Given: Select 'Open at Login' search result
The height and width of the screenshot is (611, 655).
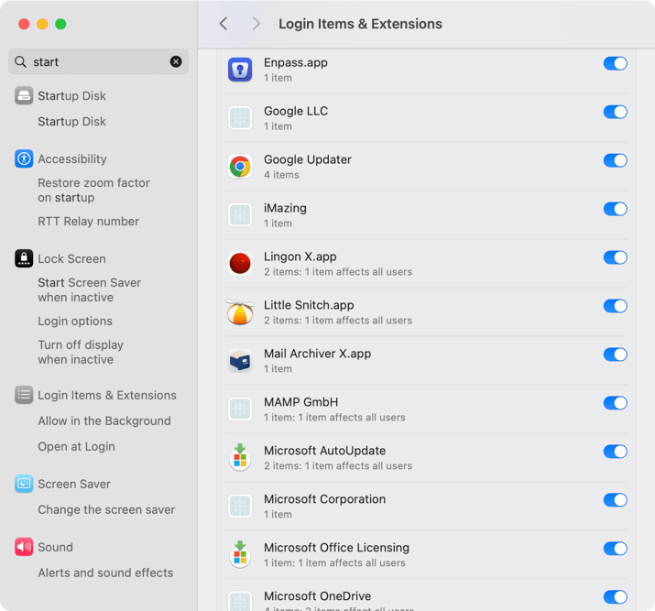Looking at the screenshot, I should (x=76, y=447).
